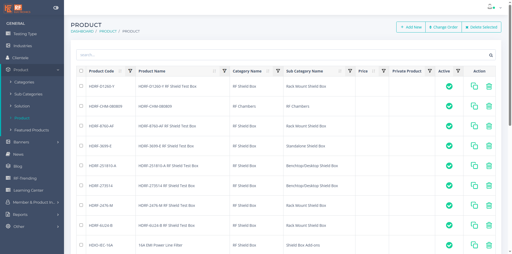Click the Add New button
The width and height of the screenshot is (512, 254).
click(411, 27)
